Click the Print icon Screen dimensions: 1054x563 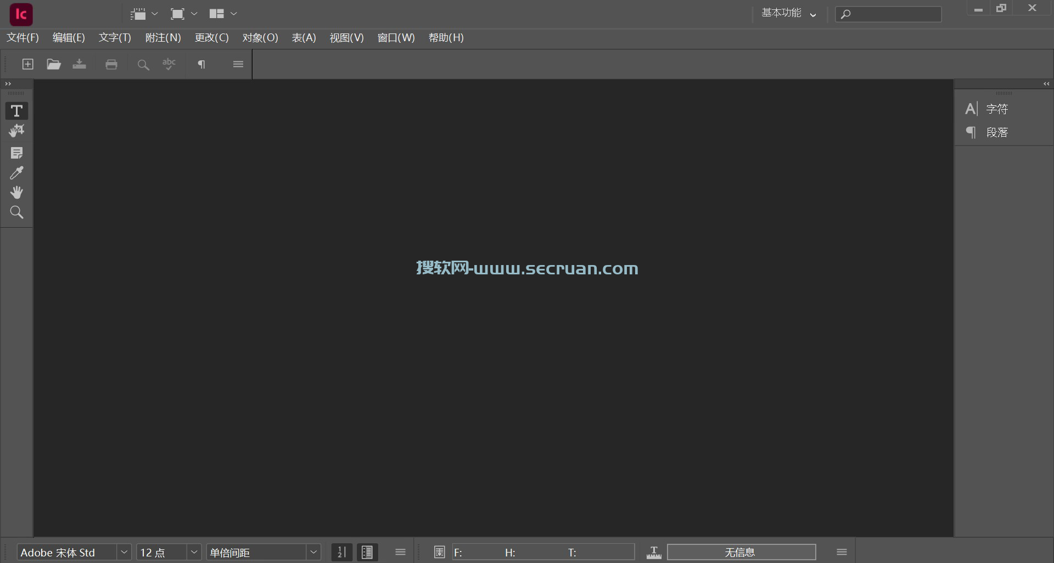point(111,64)
